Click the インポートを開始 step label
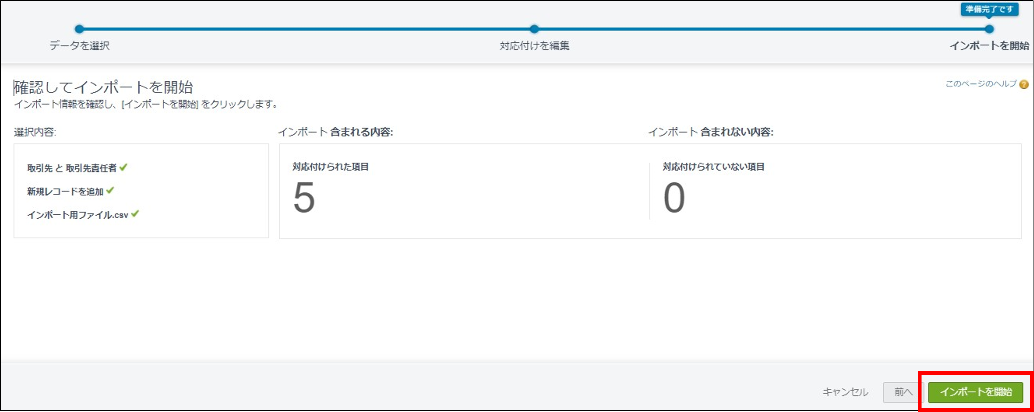Screen dimensions: 1034x412 pos(989,46)
